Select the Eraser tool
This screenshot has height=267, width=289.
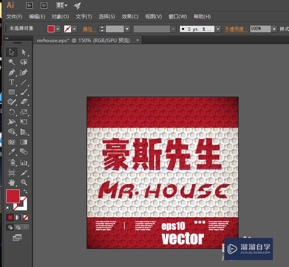(x=24, y=102)
